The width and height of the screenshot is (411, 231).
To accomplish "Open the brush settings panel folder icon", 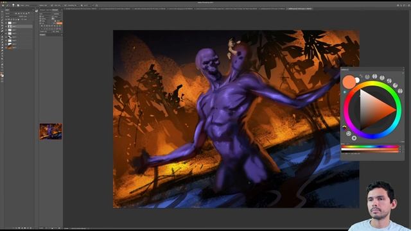I will (18, 5).
